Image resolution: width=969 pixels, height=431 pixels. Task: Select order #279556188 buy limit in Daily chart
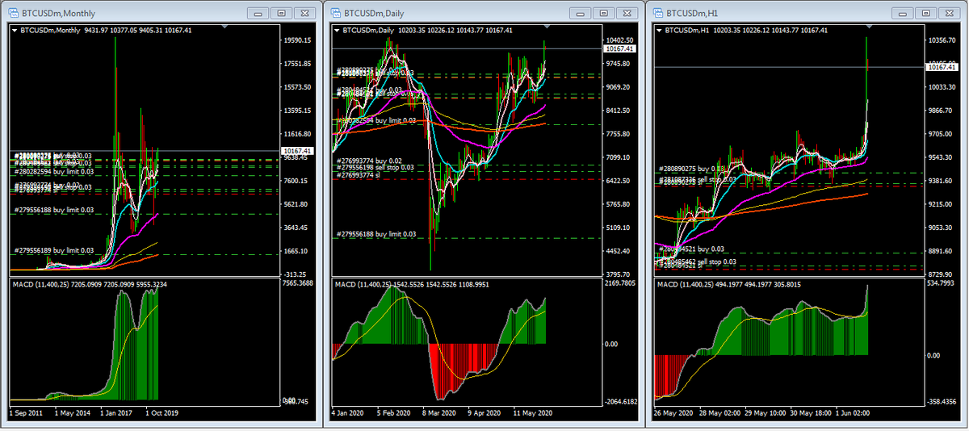(376, 234)
